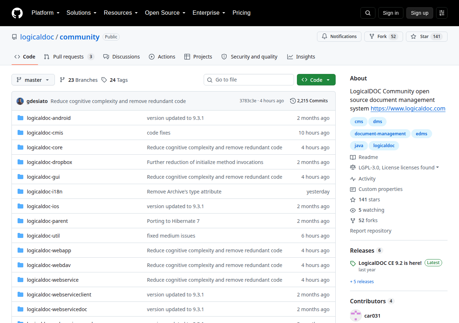Viewport: 459px width, 323px height.
Task: Click the commit history clock icon
Action: (x=293, y=101)
